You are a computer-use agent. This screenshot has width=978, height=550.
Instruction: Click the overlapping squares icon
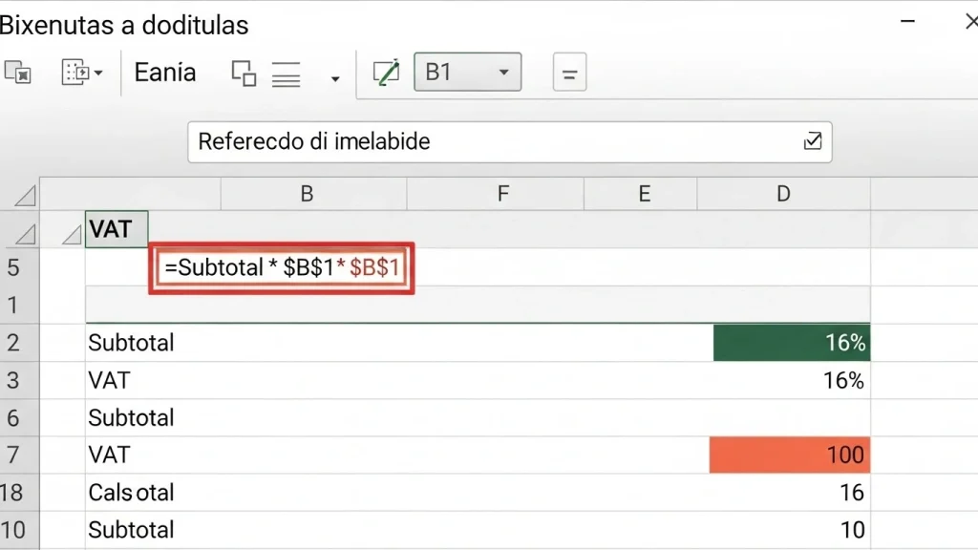click(244, 74)
